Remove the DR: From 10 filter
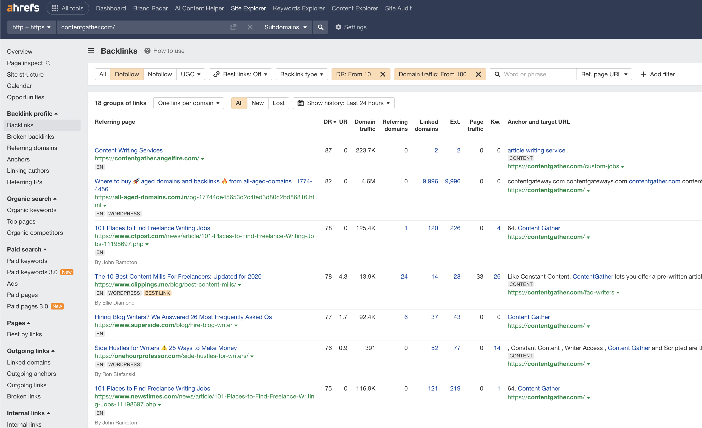 (383, 74)
